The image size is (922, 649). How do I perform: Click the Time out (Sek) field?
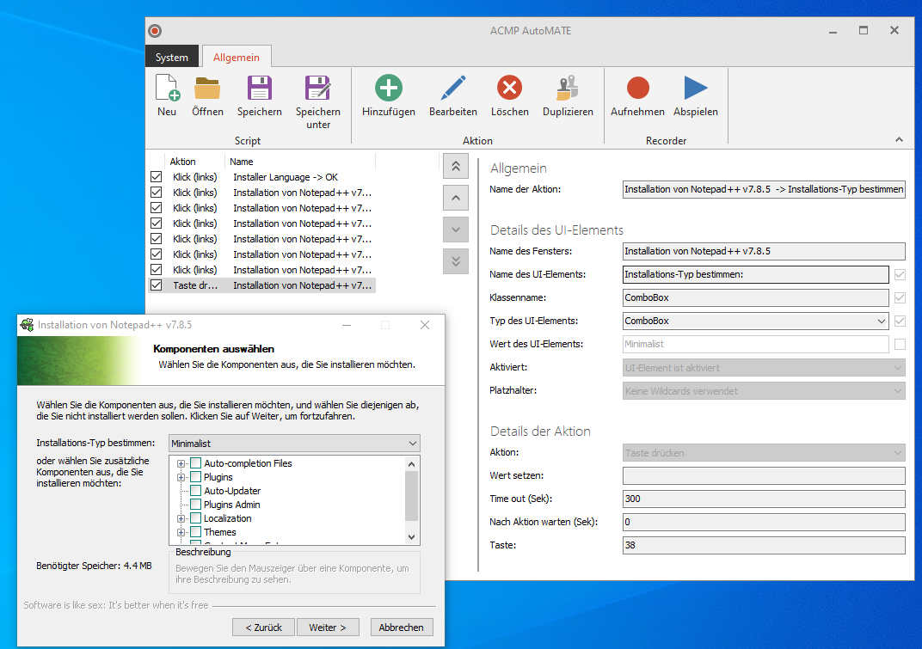click(x=764, y=499)
